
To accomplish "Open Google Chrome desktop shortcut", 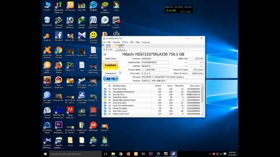I will point(59,53).
